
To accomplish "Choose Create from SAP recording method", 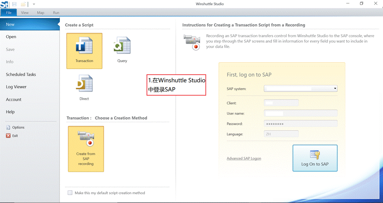I will (x=86, y=149).
